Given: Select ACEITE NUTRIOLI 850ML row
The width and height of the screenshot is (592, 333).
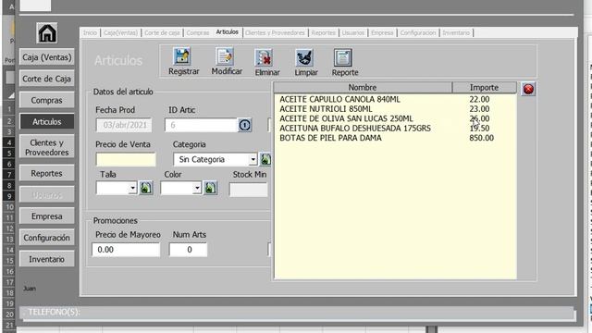Looking at the screenshot, I should [395, 109].
